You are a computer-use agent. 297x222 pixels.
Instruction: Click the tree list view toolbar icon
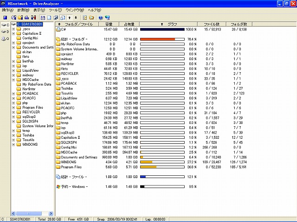(x=84, y=18)
